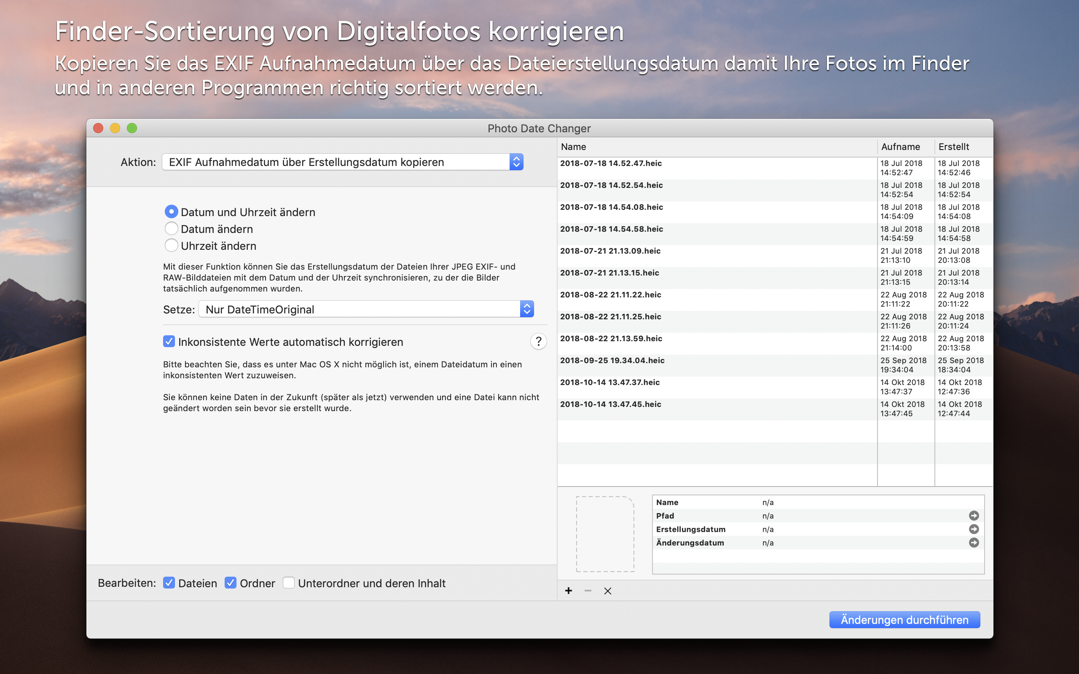This screenshot has height=674, width=1079.
Task: Sort by the Erstellt column header
Action: 954,147
